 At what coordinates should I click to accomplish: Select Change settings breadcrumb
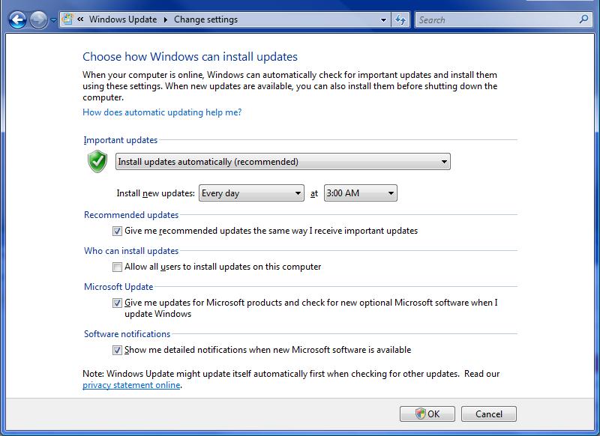pyautogui.click(x=205, y=19)
